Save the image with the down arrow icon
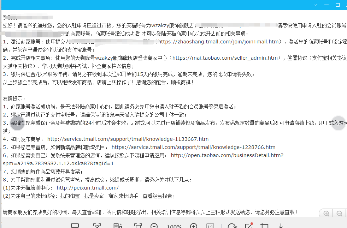Screen dimensions: 347x228 click(281, 226)
